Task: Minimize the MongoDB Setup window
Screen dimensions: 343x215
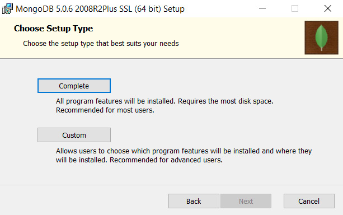Action: coord(262,8)
